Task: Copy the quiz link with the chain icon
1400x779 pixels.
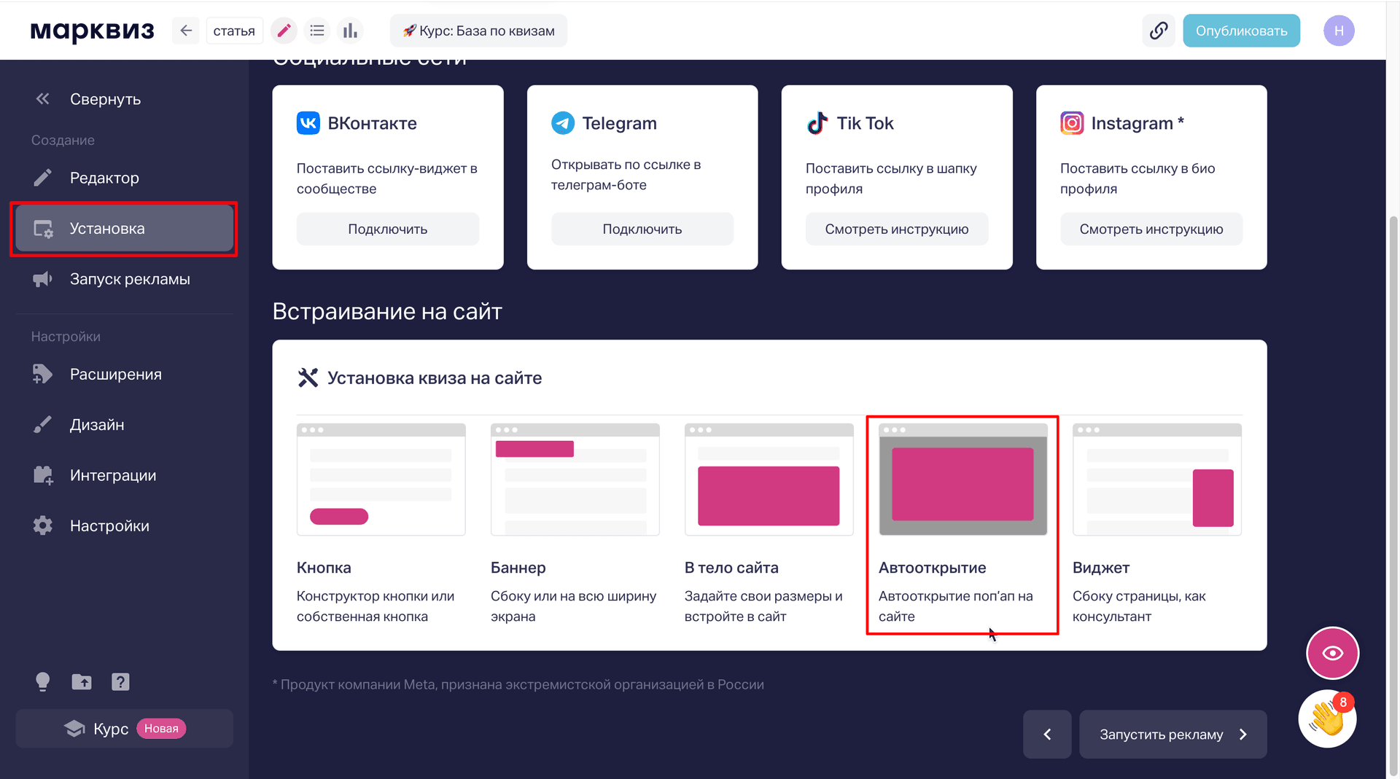Action: pyautogui.click(x=1159, y=31)
